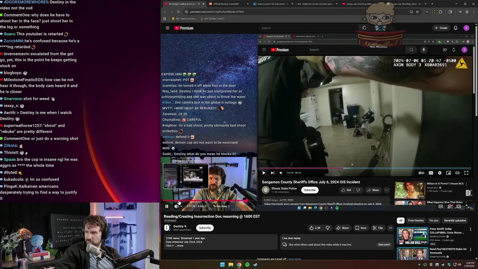Open Steam from the taskbar
The height and width of the screenshot is (269, 478).
[x=255, y=265]
